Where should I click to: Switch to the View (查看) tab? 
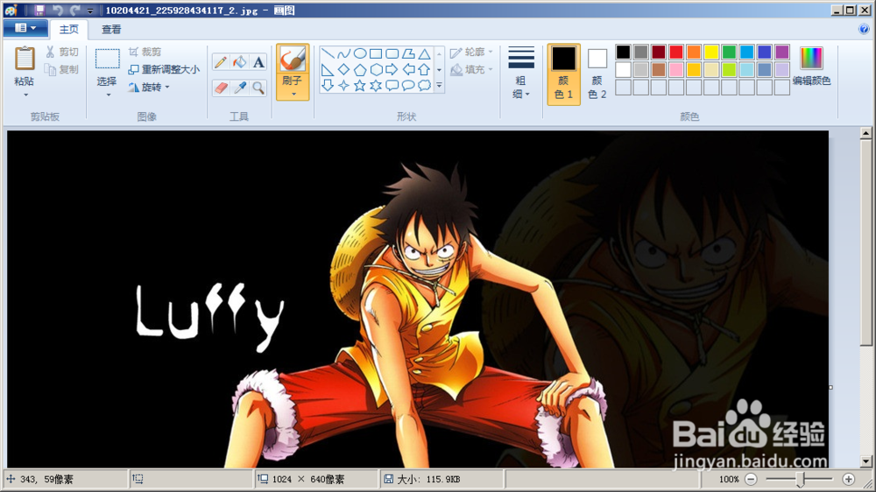click(111, 30)
